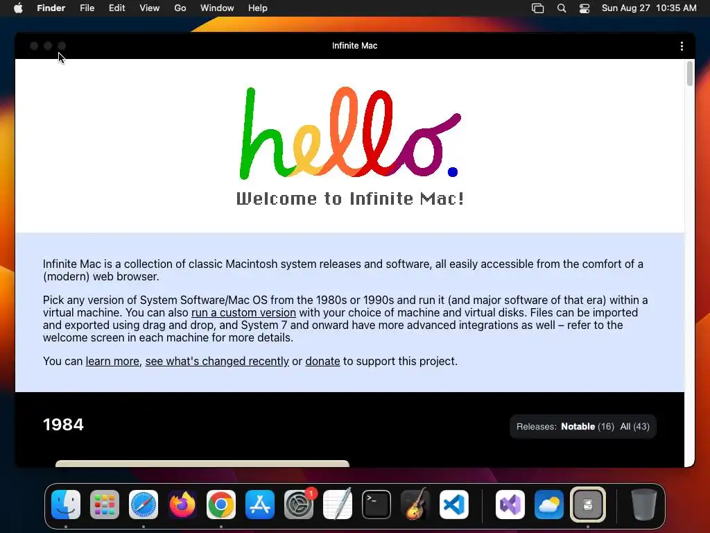This screenshot has width=710, height=533.
Task: Launch Google Chrome from the Dock
Action: pyautogui.click(x=221, y=505)
